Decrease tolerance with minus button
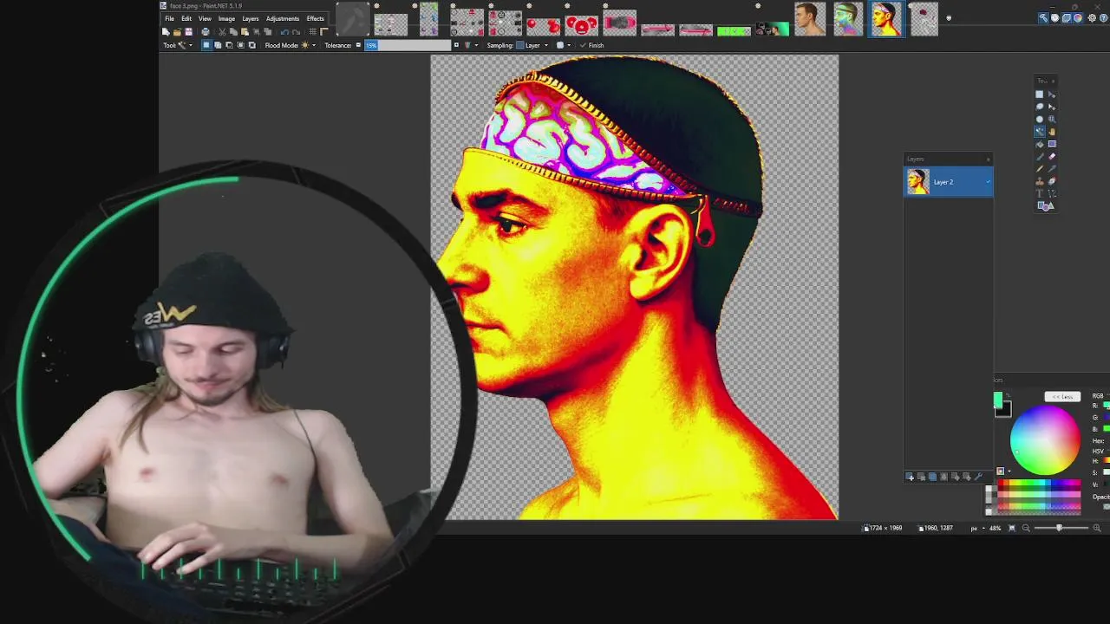Image resolution: width=1110 pixels, height=624 pixels. click(x=358, y=45)
